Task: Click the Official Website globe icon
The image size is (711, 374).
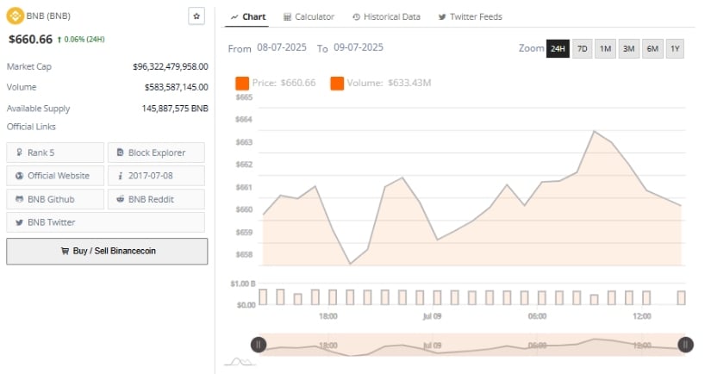Action: click(x=19, y=176)
